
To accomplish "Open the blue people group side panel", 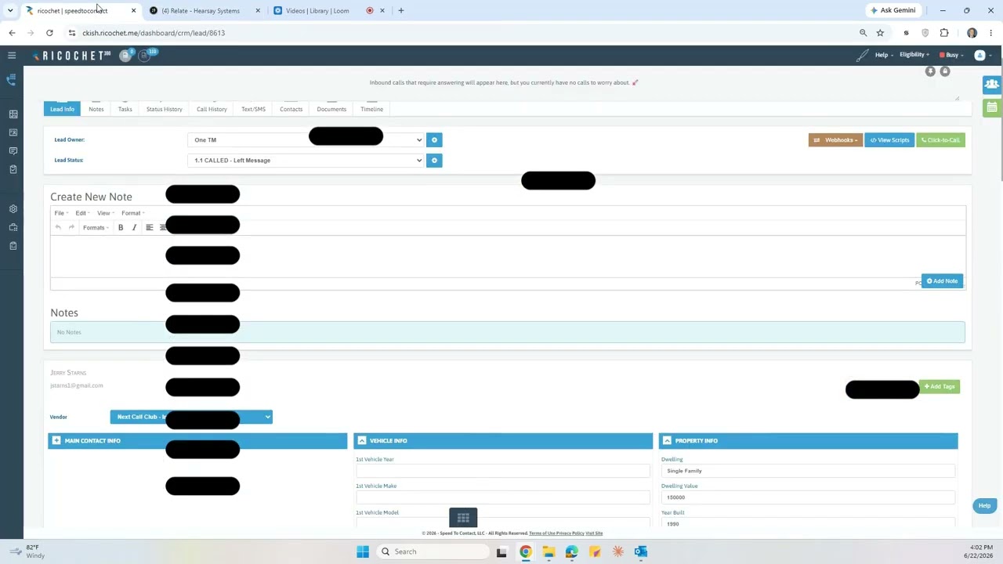I will (x=992, y=84).
